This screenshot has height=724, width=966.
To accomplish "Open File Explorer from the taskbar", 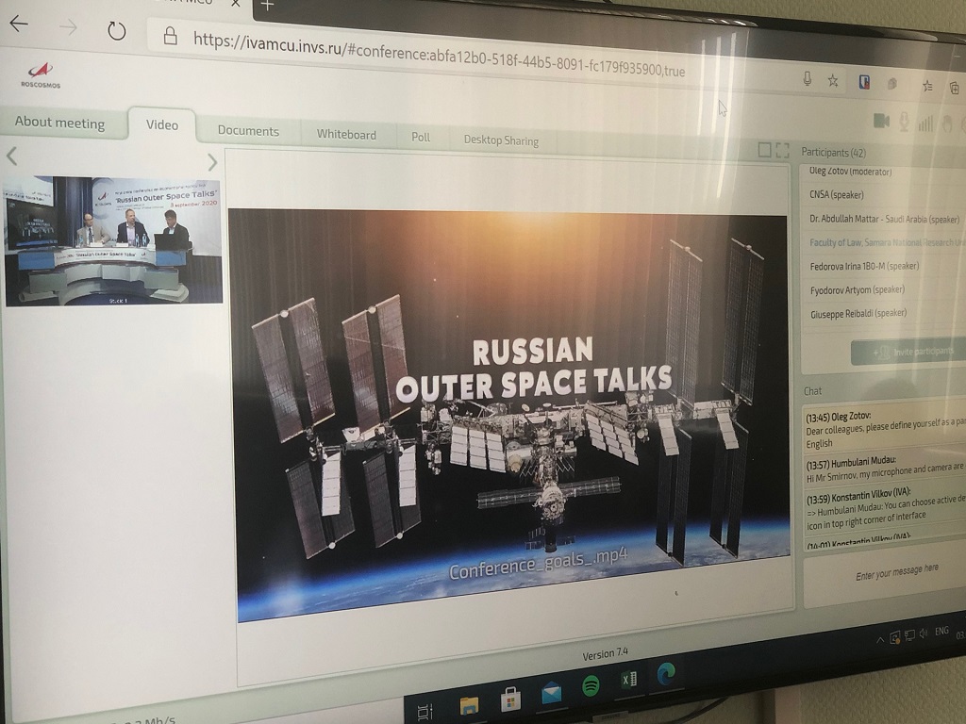I will point(469,705).
